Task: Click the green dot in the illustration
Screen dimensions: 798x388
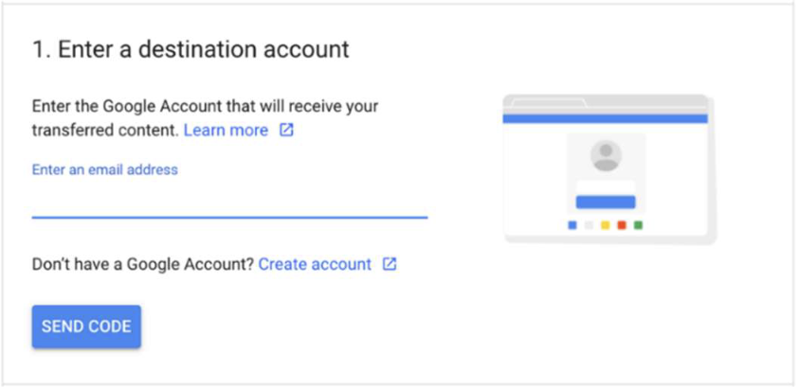Action: coord(639,225)
